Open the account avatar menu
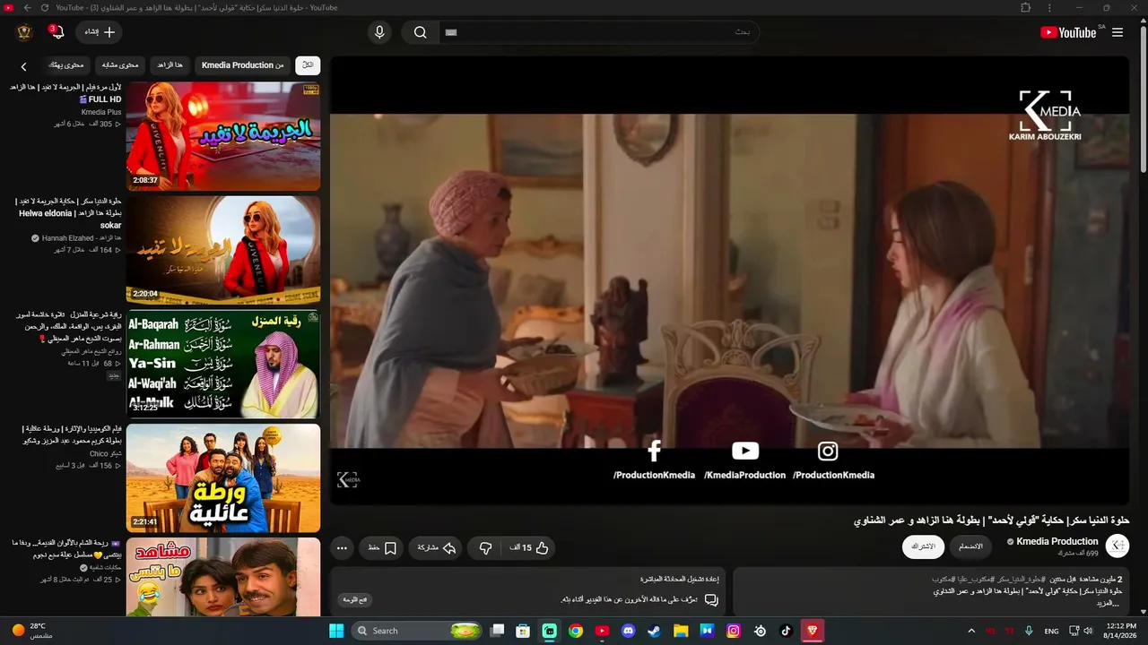Image resolution: width=1148 pixels, height=645 pixels. [x=24, y=32]
